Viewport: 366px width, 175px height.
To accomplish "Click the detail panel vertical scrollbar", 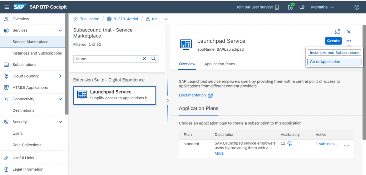I will 364,82.
